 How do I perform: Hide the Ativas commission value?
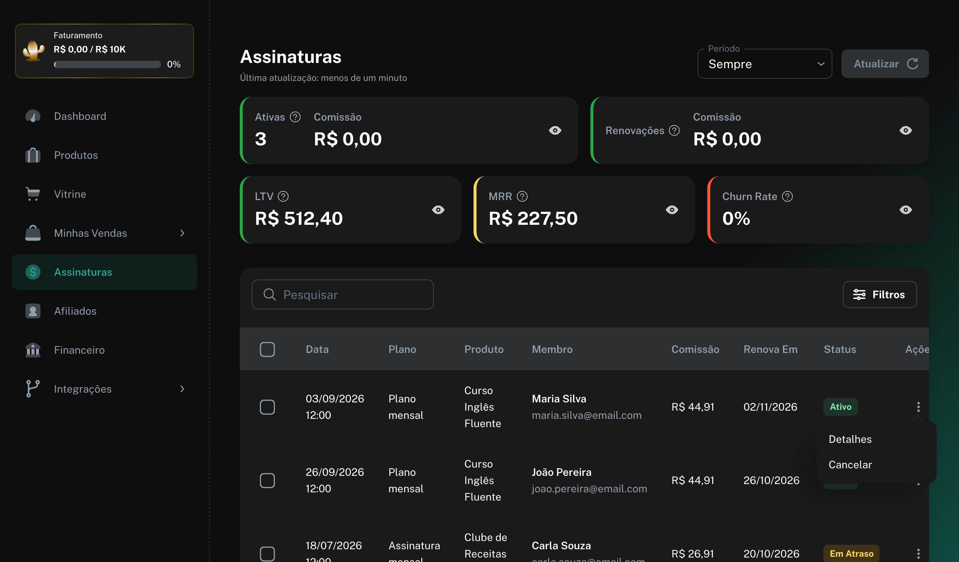555,130
